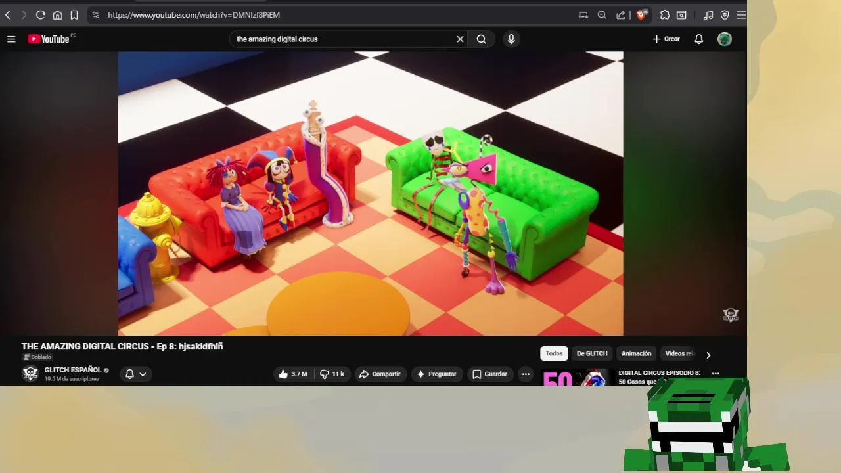Open more actions three-dot menu under video

tap(526, 374)
